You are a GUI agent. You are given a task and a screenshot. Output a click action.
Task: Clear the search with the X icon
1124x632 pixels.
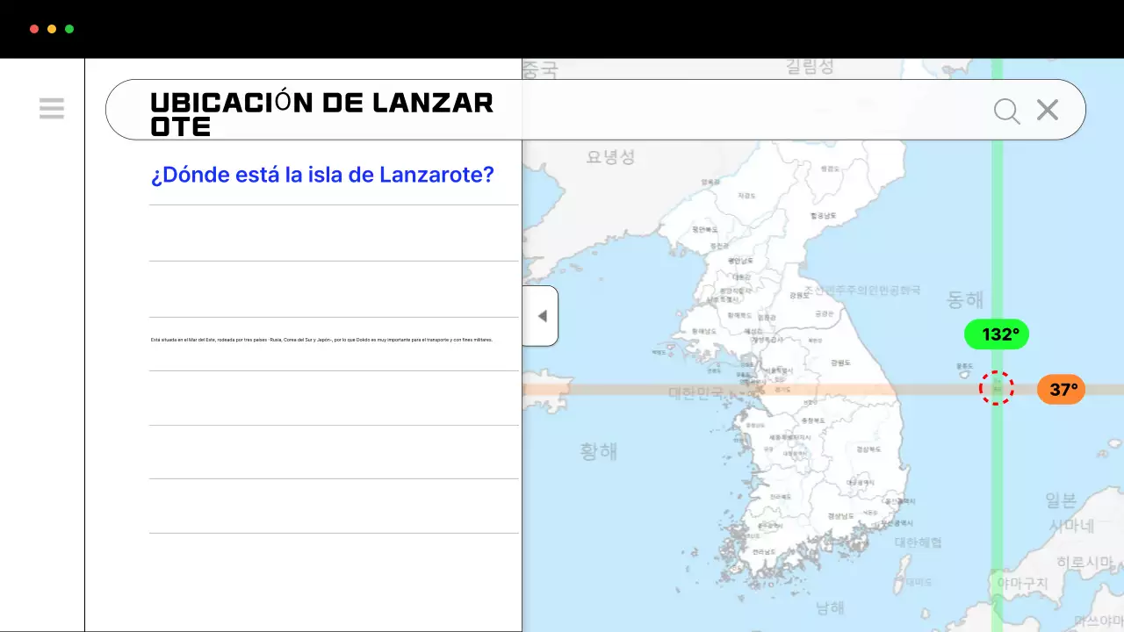click(1047, 110)
